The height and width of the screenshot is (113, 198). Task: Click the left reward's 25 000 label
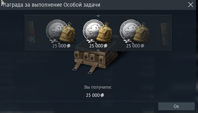pyautogui.click(x=59, y=46)
